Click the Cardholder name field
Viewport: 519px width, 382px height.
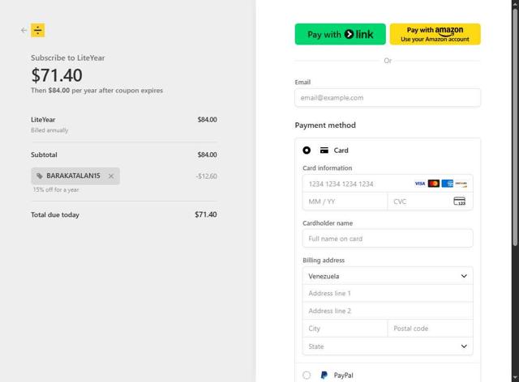point(388,239)
